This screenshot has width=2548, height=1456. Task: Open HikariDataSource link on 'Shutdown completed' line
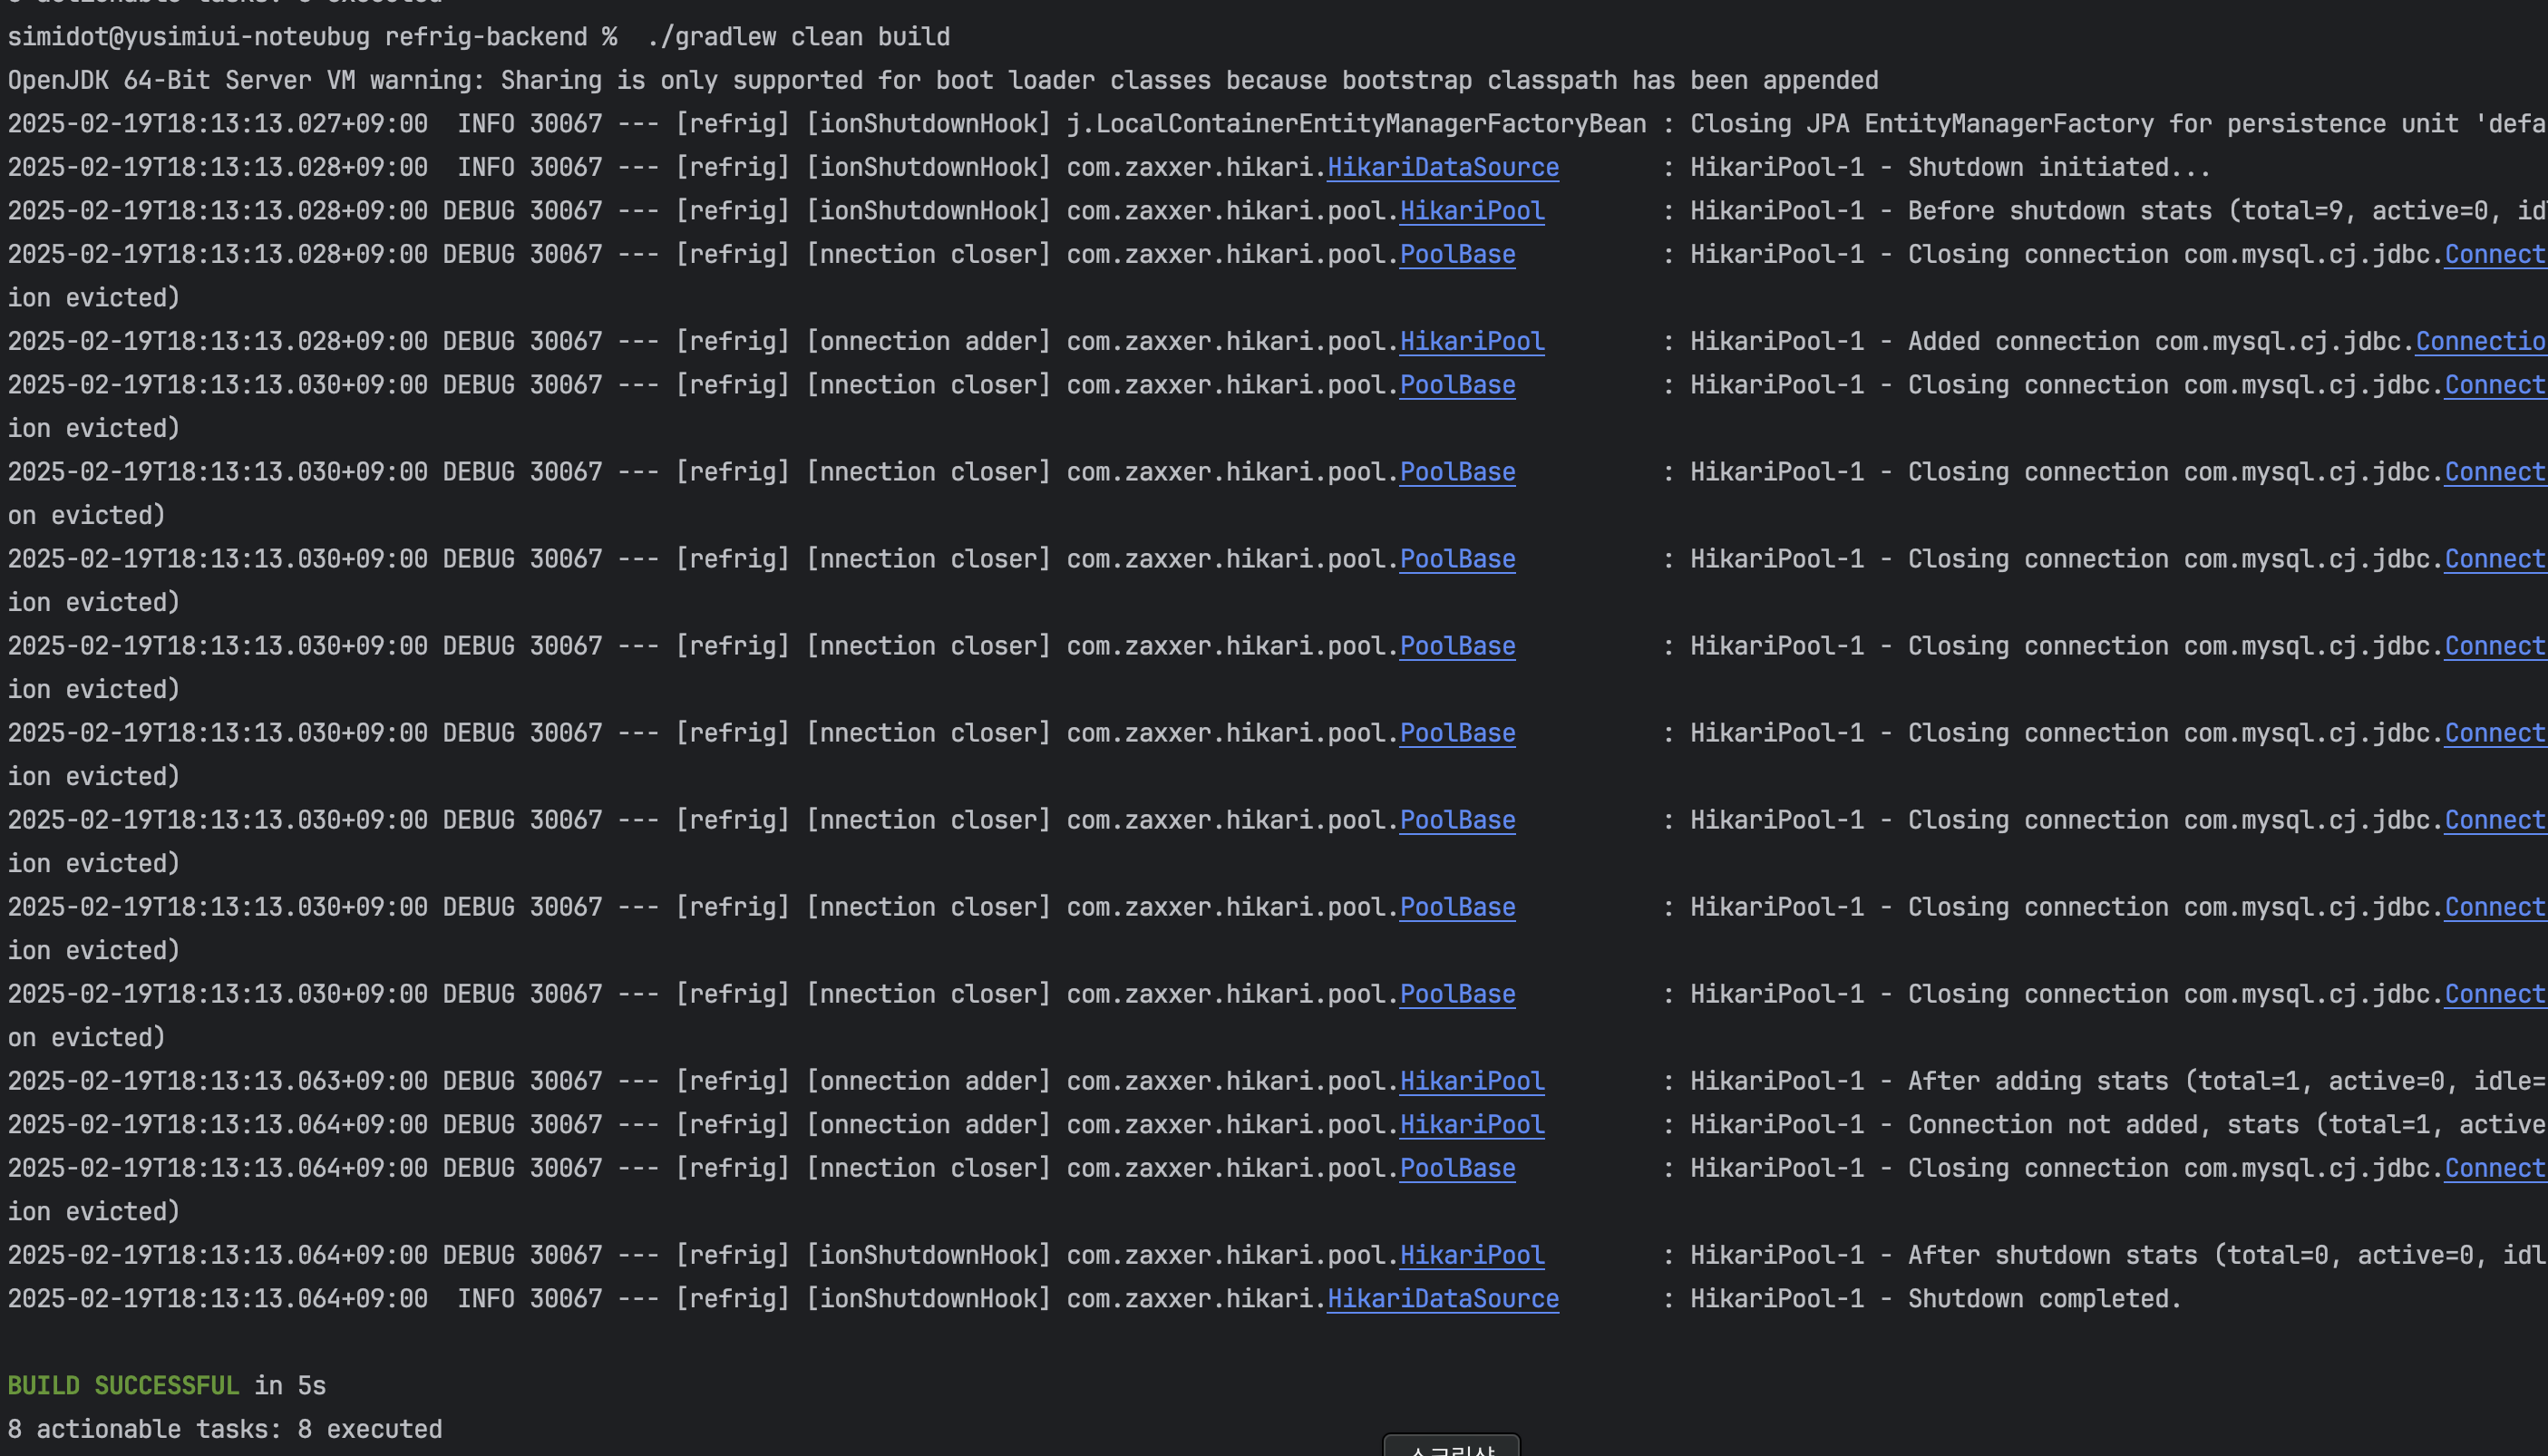click(1442, 1299)
